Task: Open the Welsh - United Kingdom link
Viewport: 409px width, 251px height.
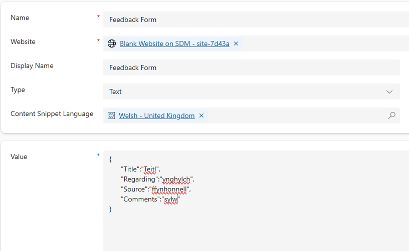Action: (x=156, y=115)
